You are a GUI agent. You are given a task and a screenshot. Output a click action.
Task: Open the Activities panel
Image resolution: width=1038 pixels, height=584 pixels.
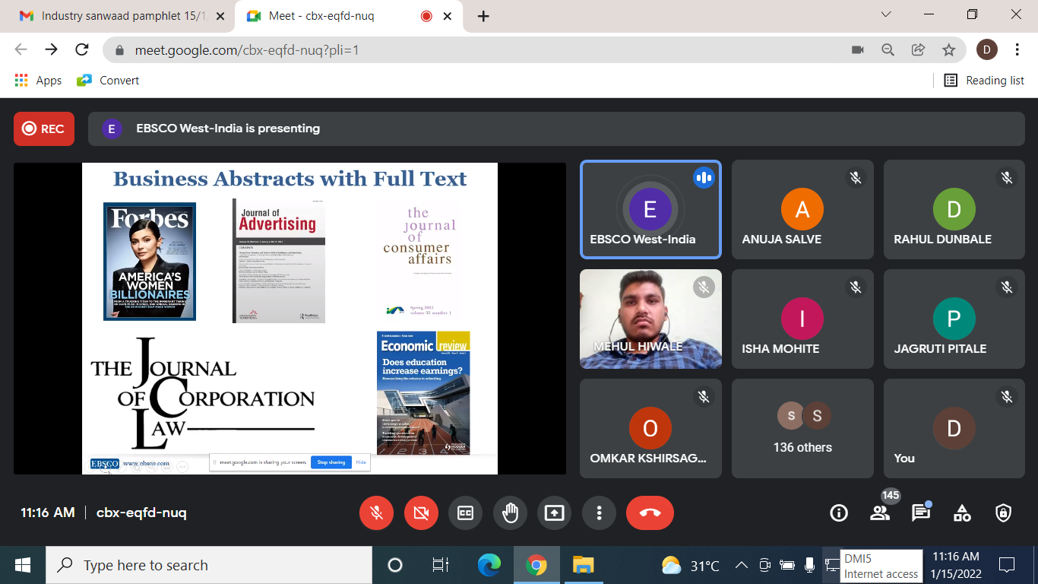point(962,513)
